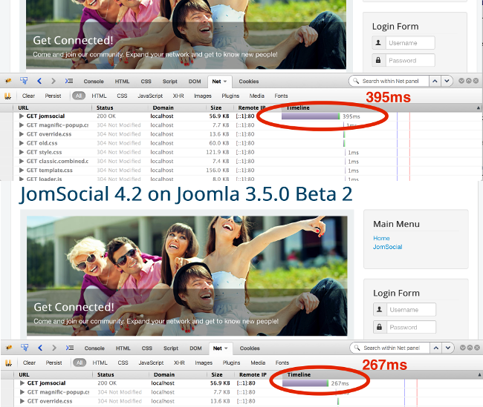The image size is (483, 407).
Task: Focus Username field in upper Login Form
Action: [410, 43]
